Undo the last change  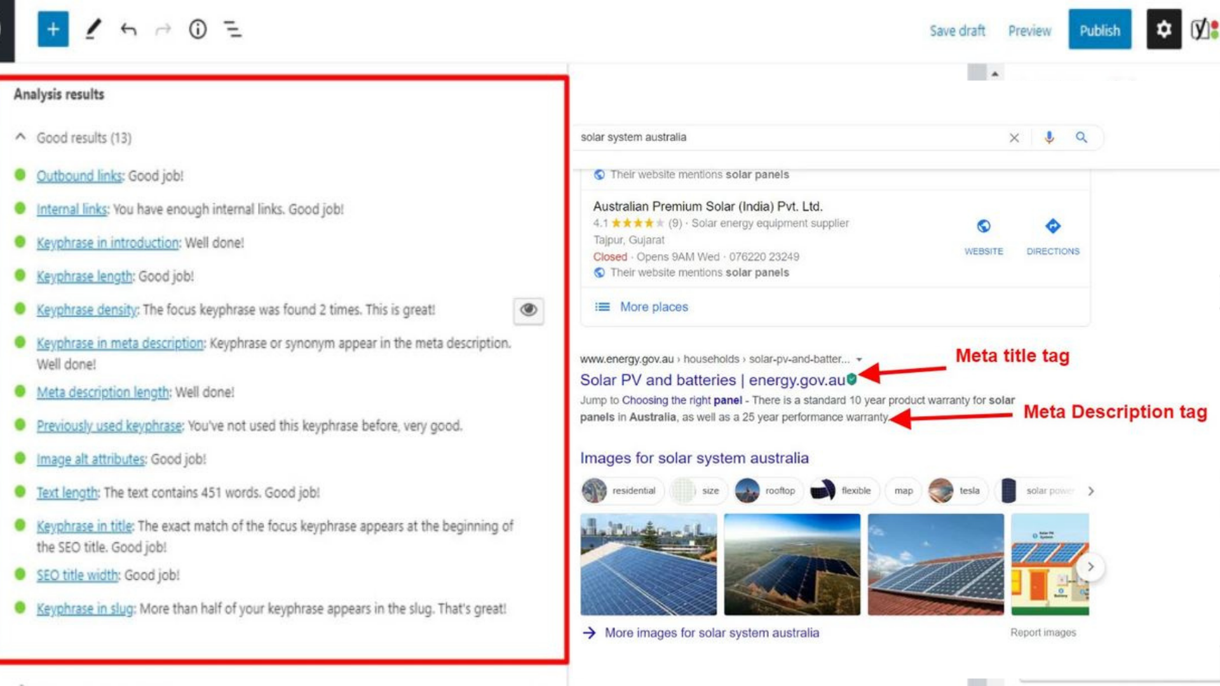point(128,29)
